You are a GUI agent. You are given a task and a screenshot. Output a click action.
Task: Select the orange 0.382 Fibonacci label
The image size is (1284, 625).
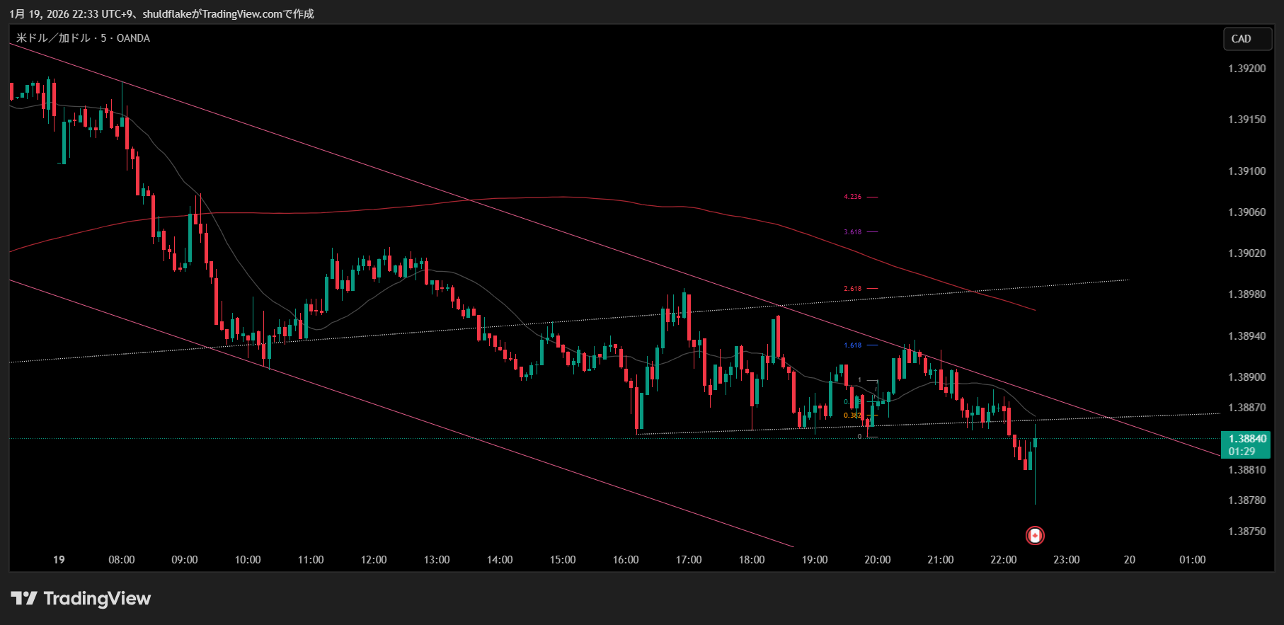click(852, 415)
